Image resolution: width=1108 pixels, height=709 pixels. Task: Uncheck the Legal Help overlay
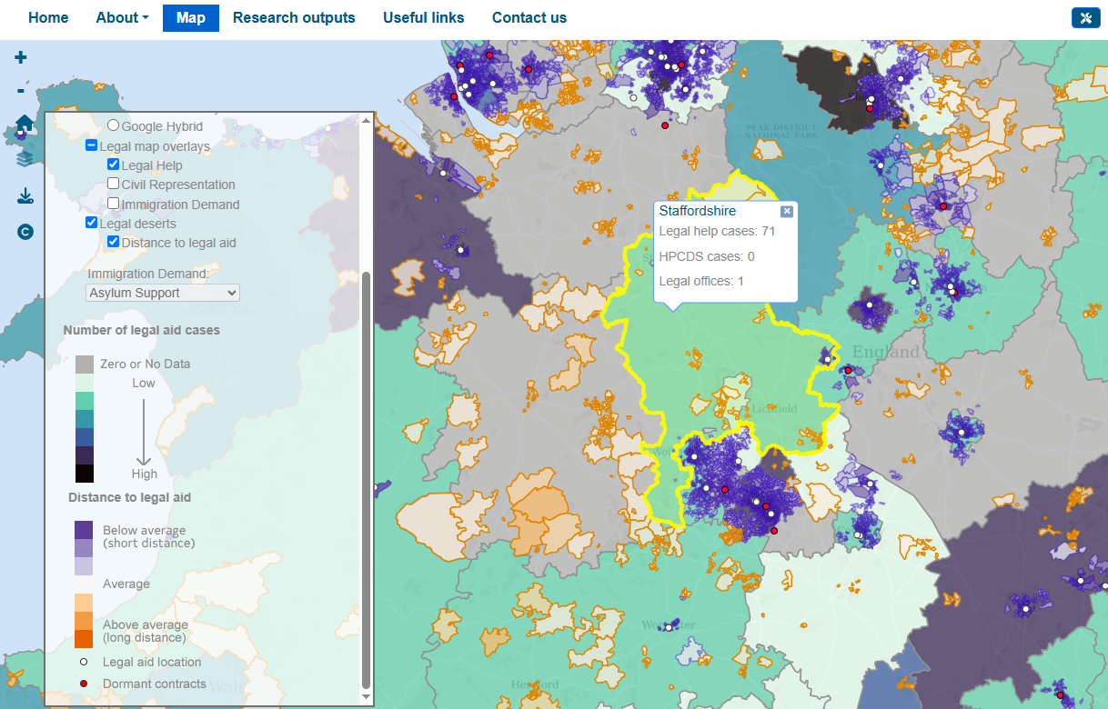tap(114, 165)
